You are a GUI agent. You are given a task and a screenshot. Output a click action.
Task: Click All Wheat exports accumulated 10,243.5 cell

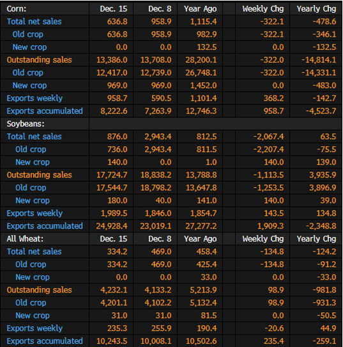[x=112, y=341]
